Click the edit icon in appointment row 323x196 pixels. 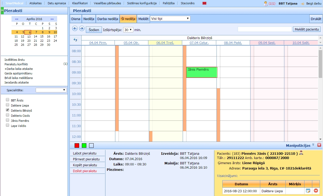(x=308, y=191)
